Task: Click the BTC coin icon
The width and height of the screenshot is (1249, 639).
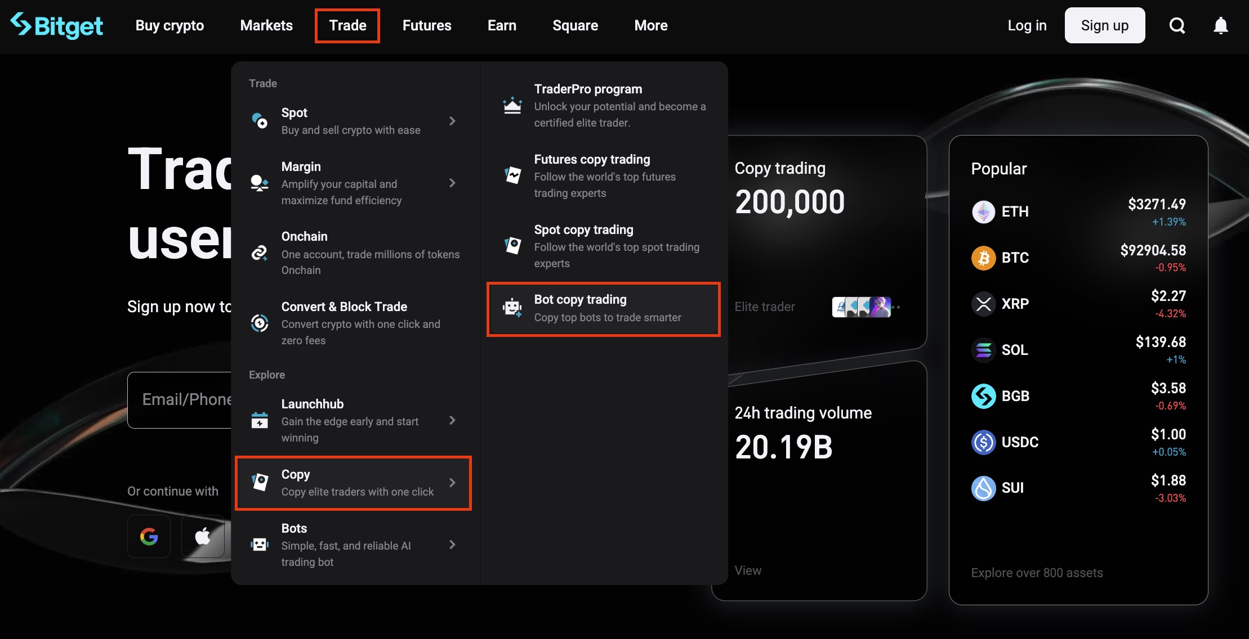Action: point(984,258)
